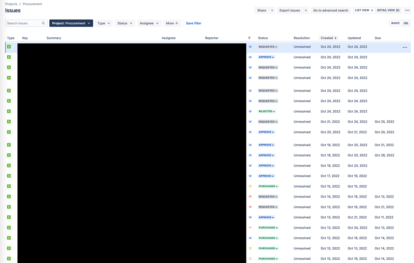Open APPROVE status dropdown on row created Oct 17
This screenshot has width=414, height=263.
click(x=266, y=176)
